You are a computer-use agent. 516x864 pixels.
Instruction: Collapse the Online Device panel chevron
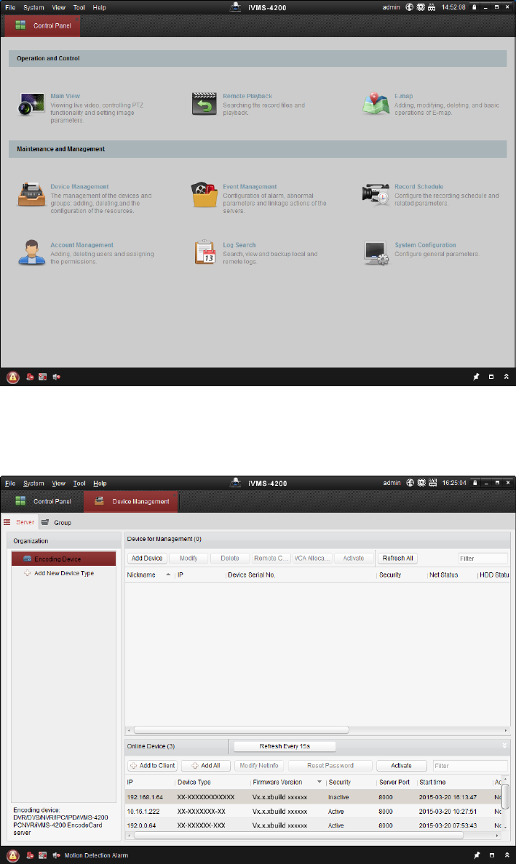coord(504,745)
